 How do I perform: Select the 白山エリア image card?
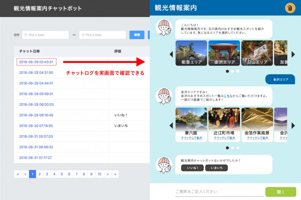(x=257, y=53)
